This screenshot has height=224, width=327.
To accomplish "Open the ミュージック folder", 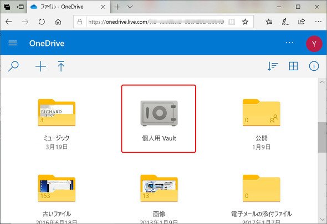I will pos(57,113).
